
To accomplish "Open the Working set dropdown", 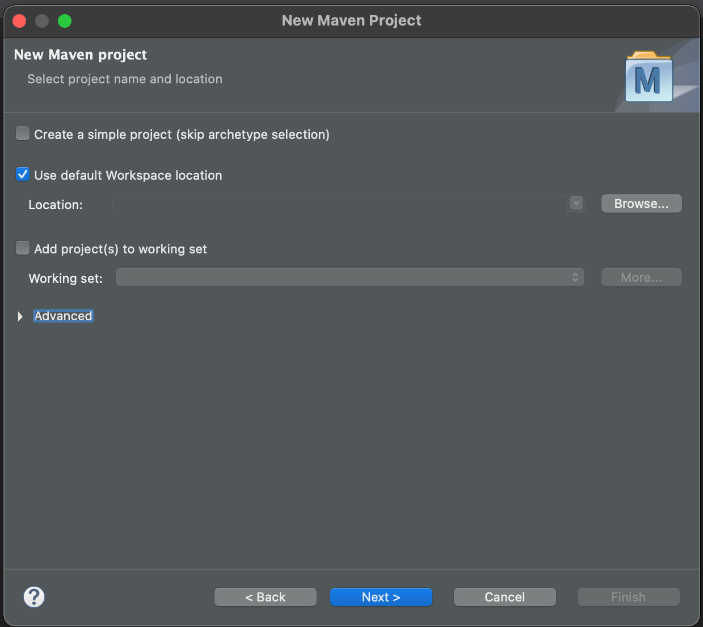I will point(350,277).
